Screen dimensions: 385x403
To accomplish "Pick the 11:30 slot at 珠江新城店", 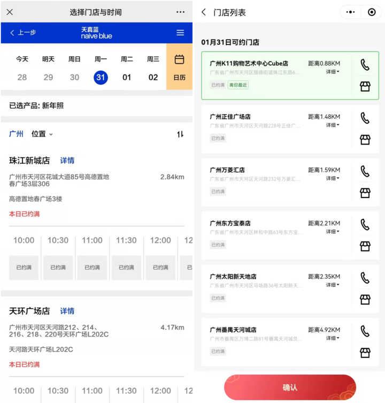I will click(x=126, y=267).
